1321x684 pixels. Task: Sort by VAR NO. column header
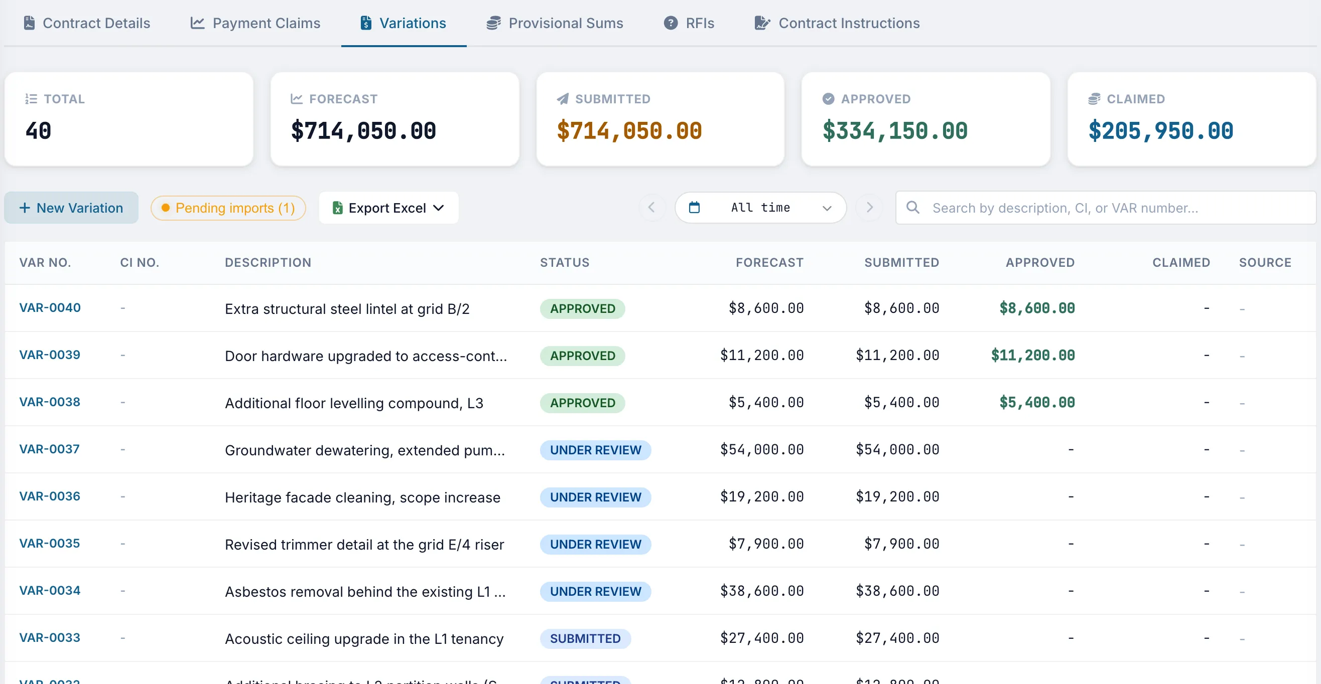click(45, 262)
